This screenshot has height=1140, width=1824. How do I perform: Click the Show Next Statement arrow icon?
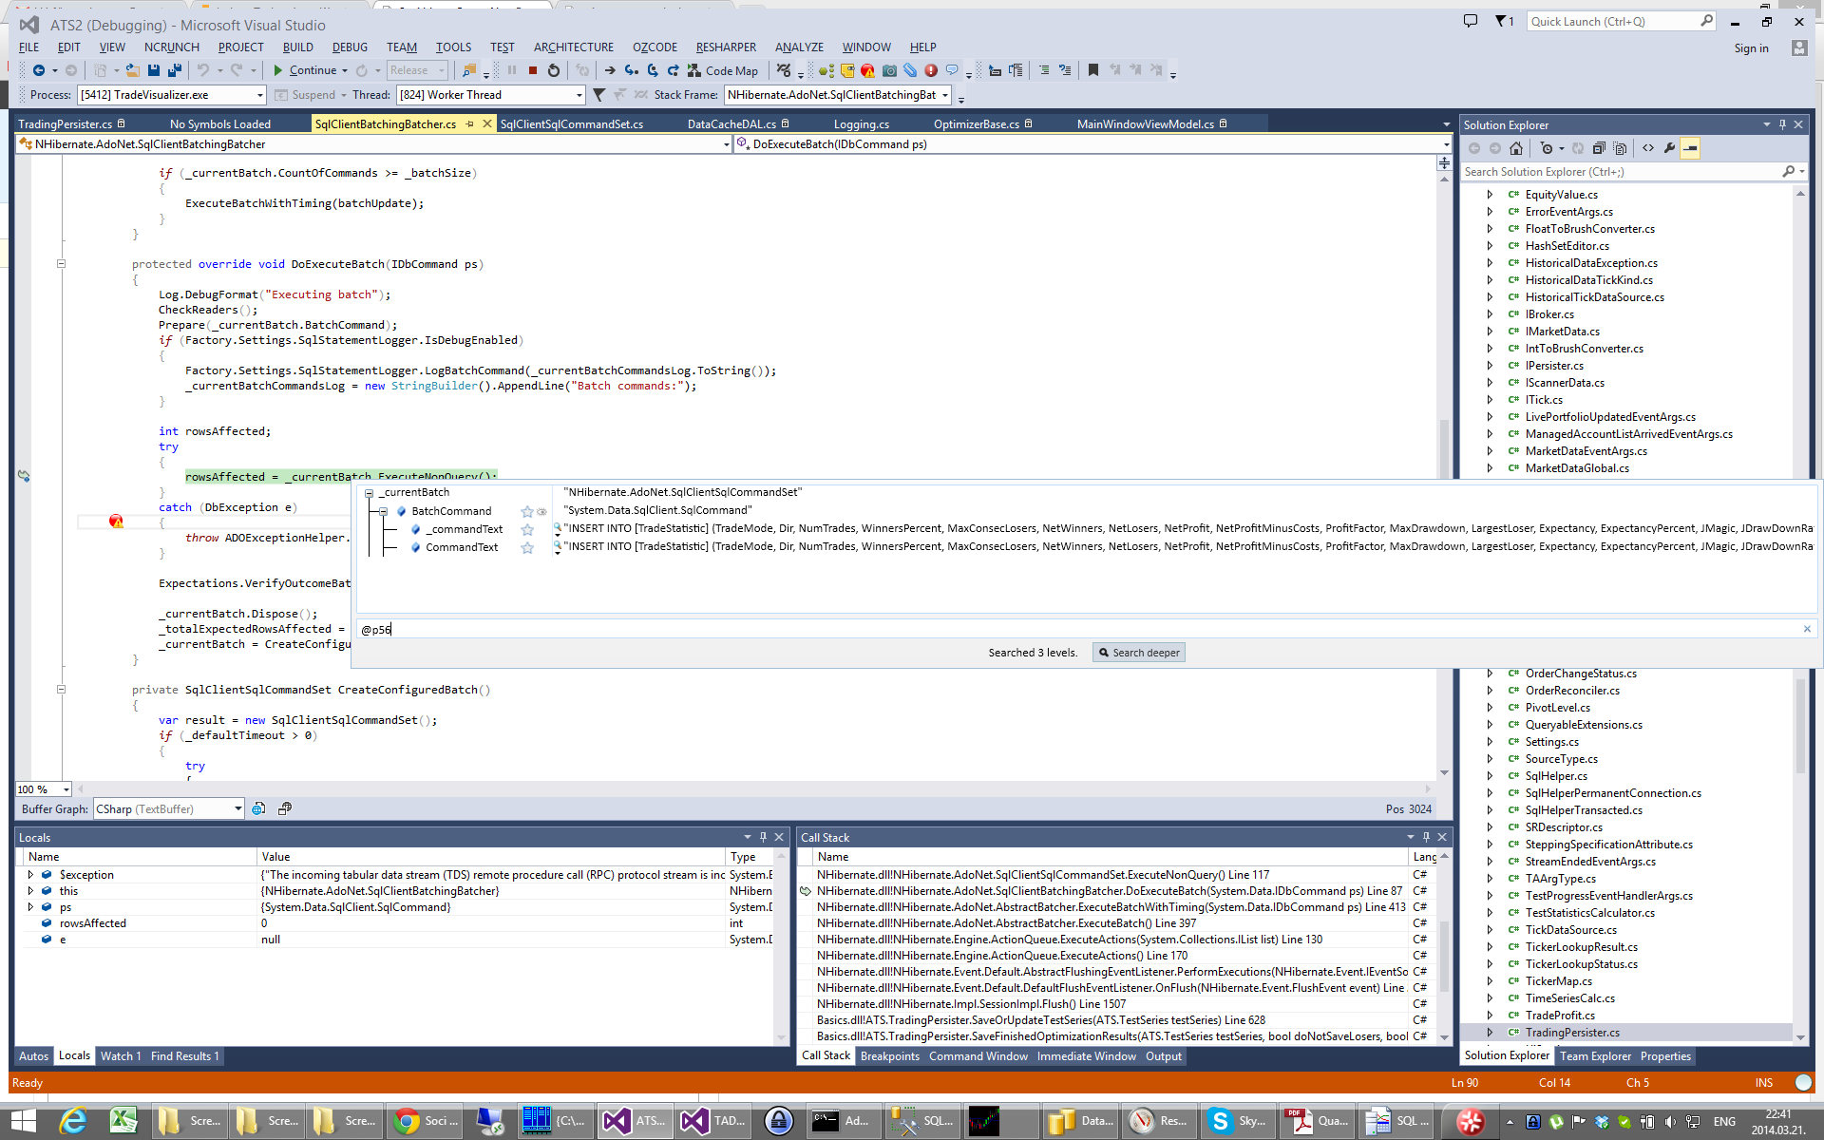click(610, 70)
